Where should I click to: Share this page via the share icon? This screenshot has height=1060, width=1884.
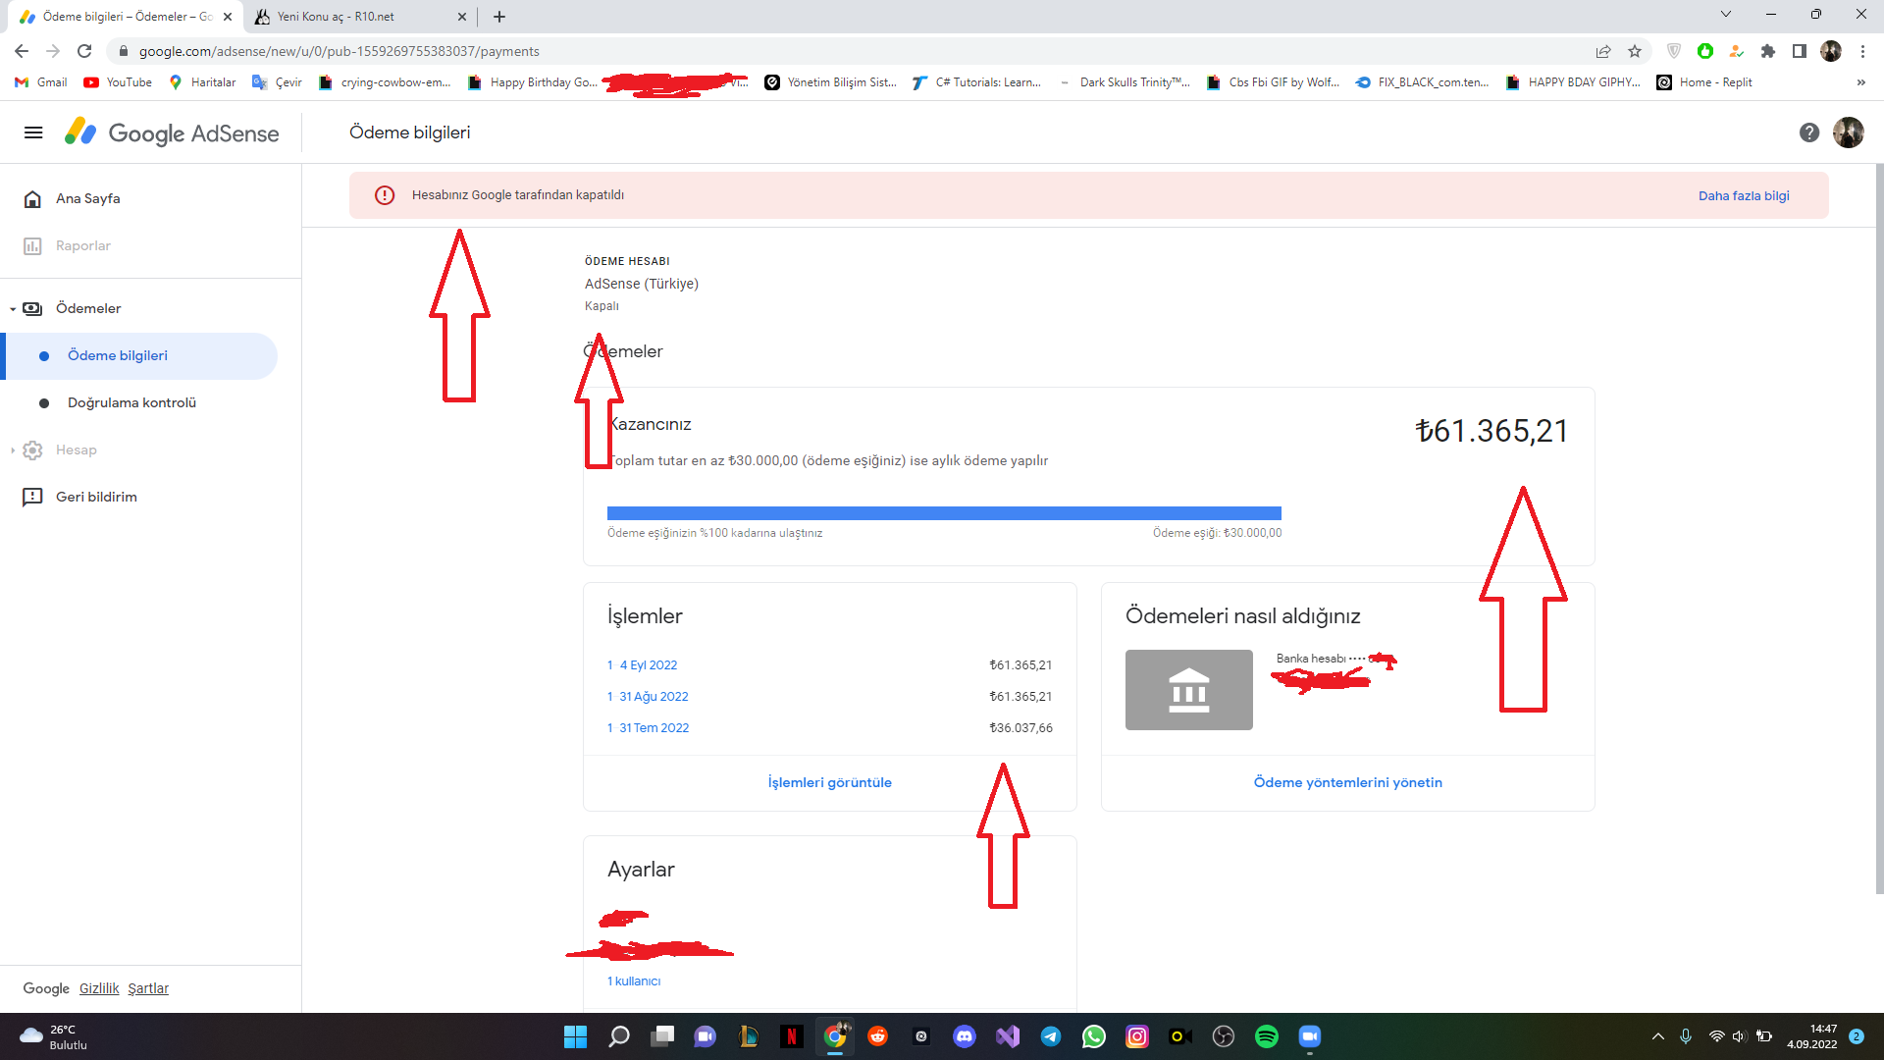(1603, 51)
